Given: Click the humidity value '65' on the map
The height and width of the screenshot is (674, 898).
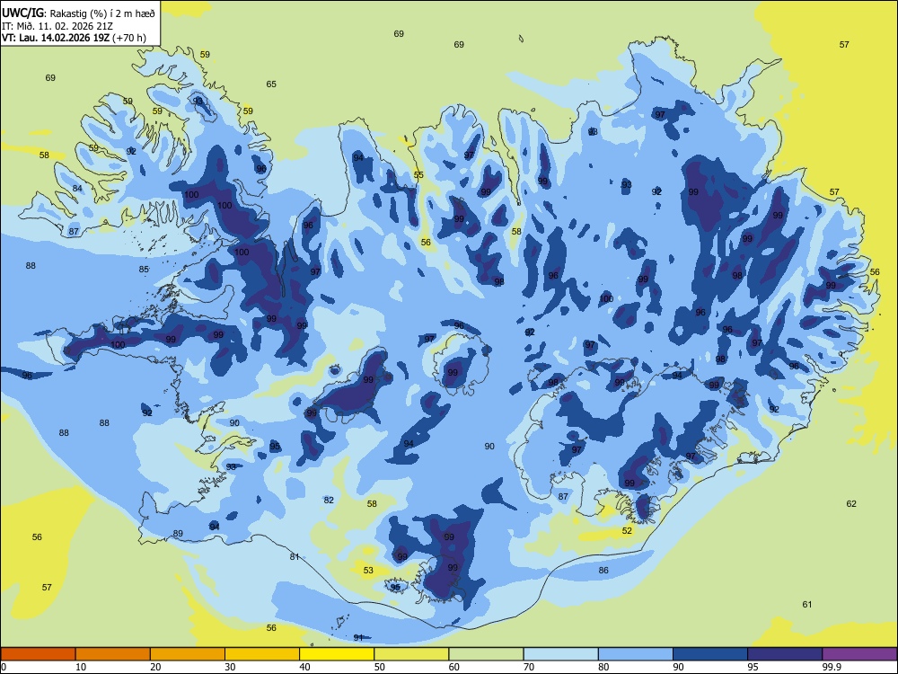Looking at the screenshot, I should (x=271, y=84).
